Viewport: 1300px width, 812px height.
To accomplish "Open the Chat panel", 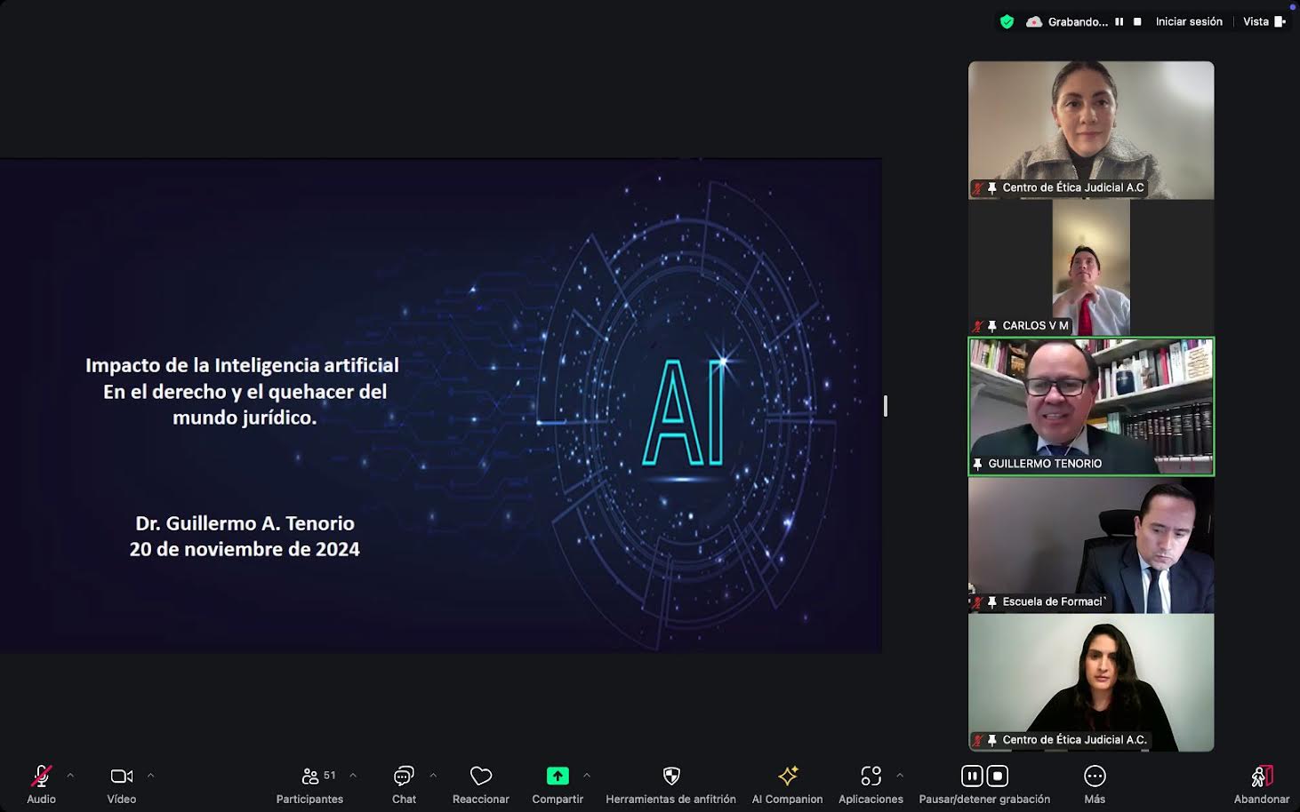I will click(404, 776).
